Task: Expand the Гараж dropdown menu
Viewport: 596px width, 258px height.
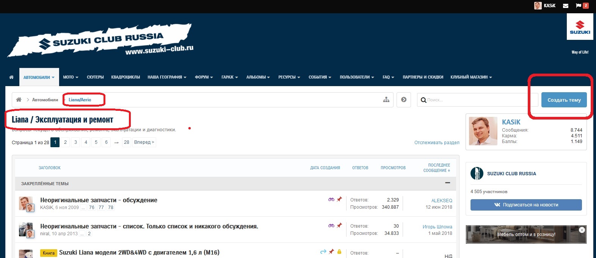Action: 230,77
